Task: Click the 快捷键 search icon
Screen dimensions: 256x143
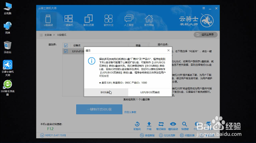Action: [185, 126]
